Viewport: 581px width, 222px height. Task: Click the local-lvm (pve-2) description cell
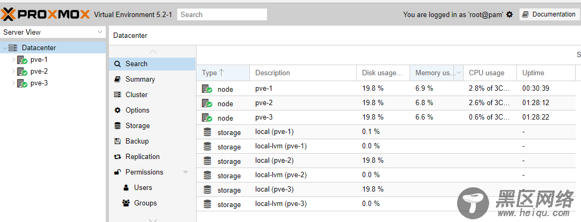(303, 175)
